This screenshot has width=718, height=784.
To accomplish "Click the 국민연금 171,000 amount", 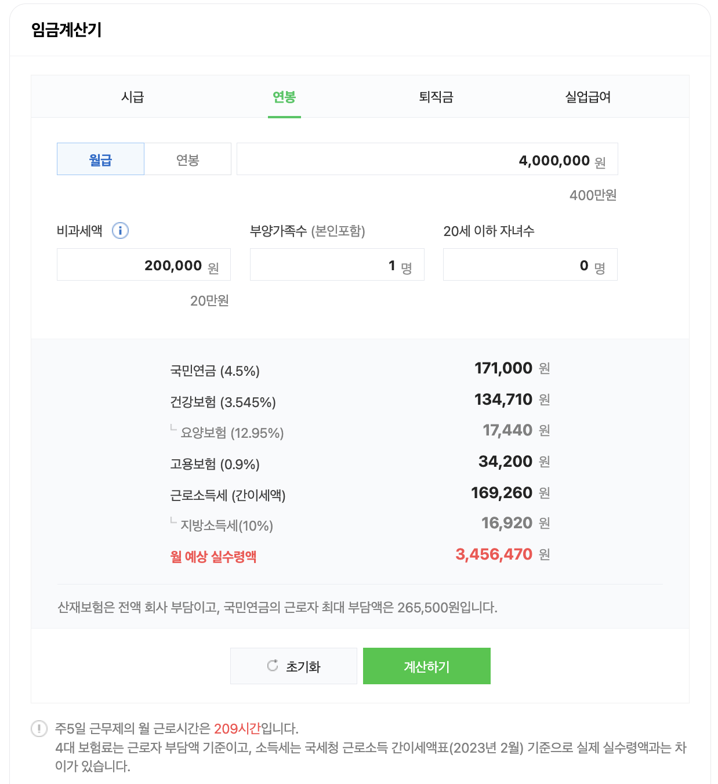I will tap(503, 368).
